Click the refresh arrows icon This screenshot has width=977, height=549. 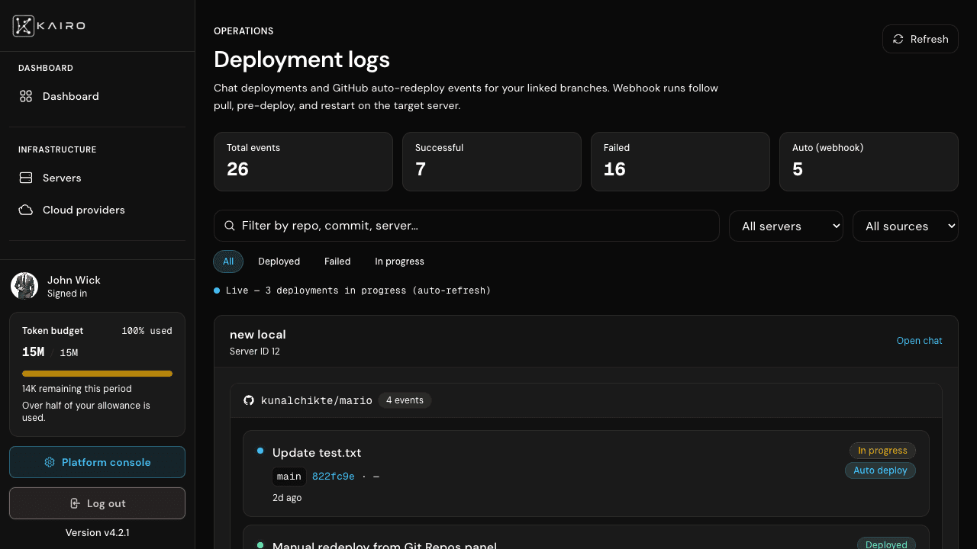[898, 39]
